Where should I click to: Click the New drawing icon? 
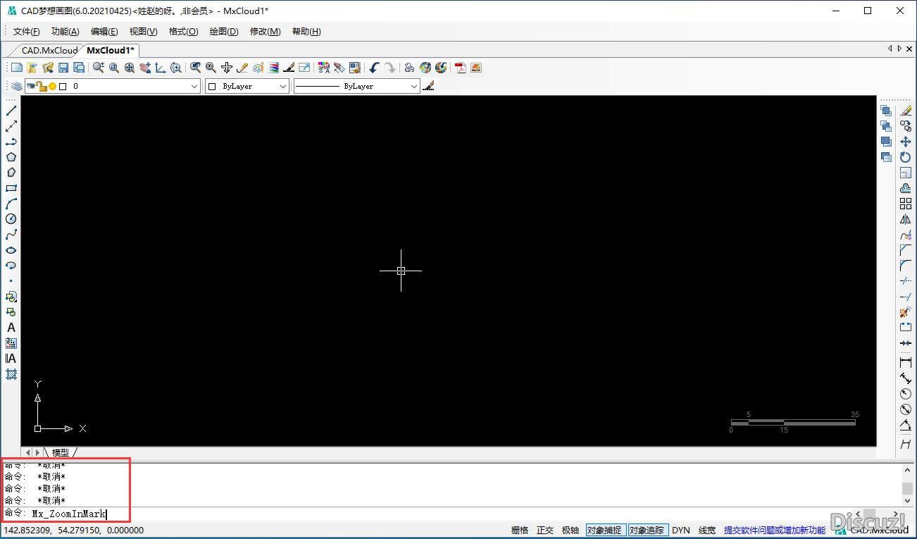tap(17, 68)
